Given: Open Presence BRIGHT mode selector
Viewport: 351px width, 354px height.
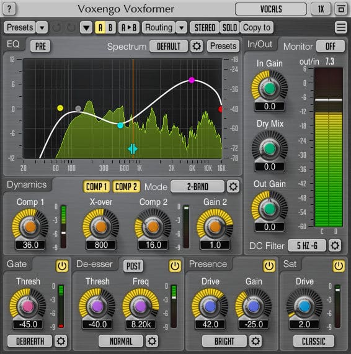Looking at the screenshot, I should pos(224,341).
